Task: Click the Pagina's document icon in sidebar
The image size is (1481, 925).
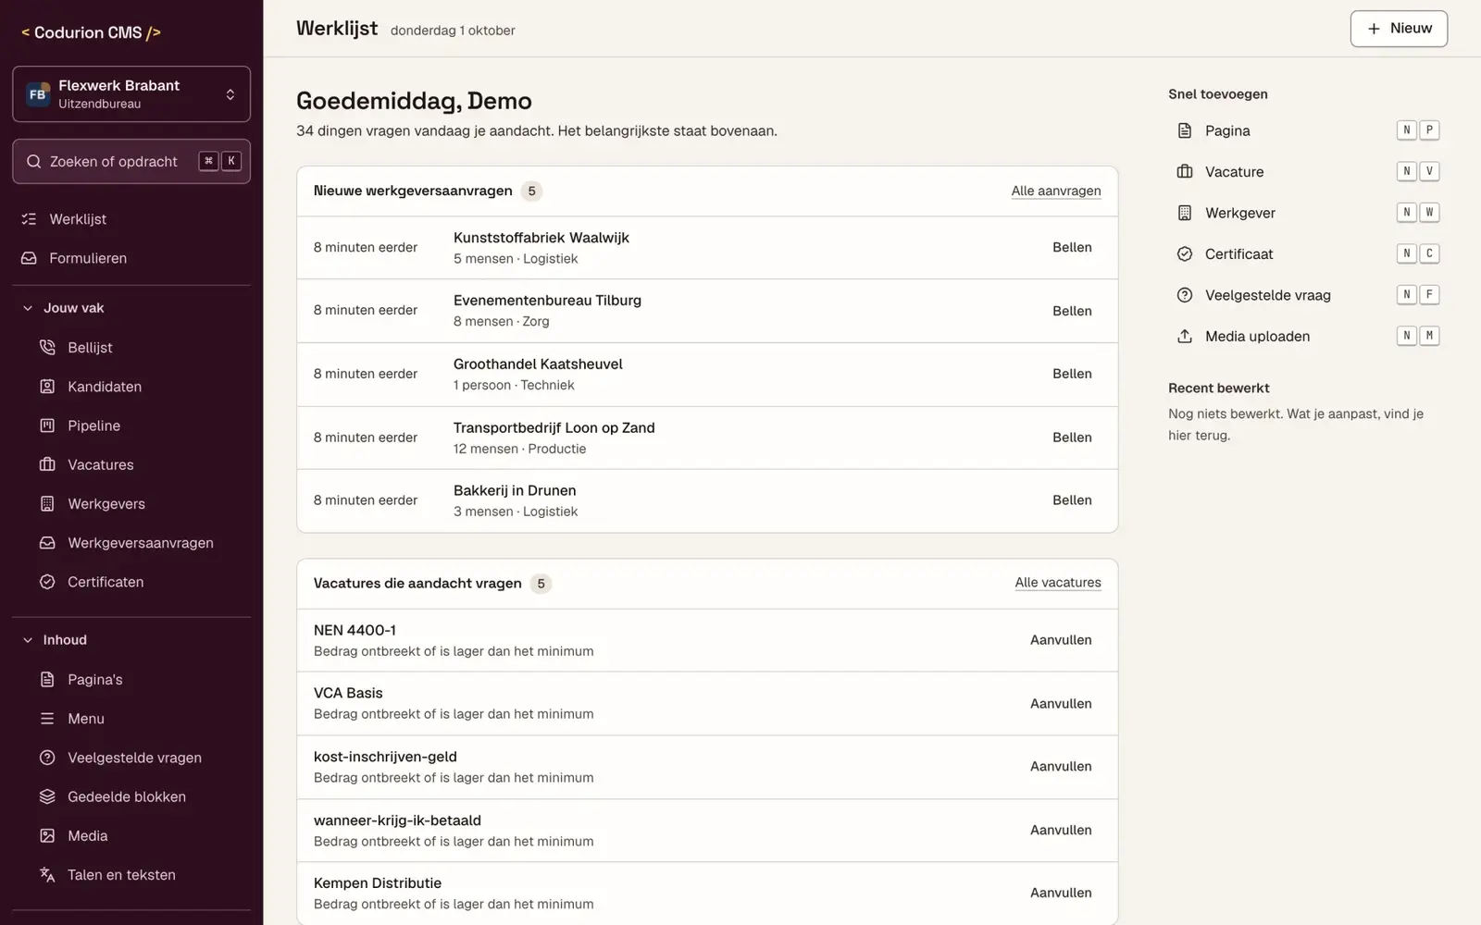Action: pyautogui.click(x=47, y=680)
